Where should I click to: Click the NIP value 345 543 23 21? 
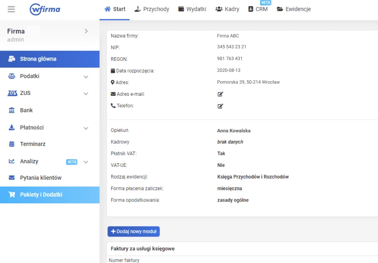point(232,47)
